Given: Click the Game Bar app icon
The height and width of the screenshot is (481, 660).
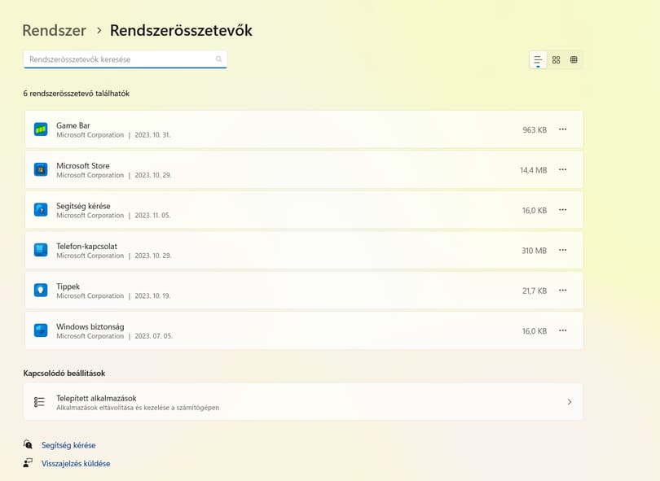Looking at the screenshot, I should 41,129.
